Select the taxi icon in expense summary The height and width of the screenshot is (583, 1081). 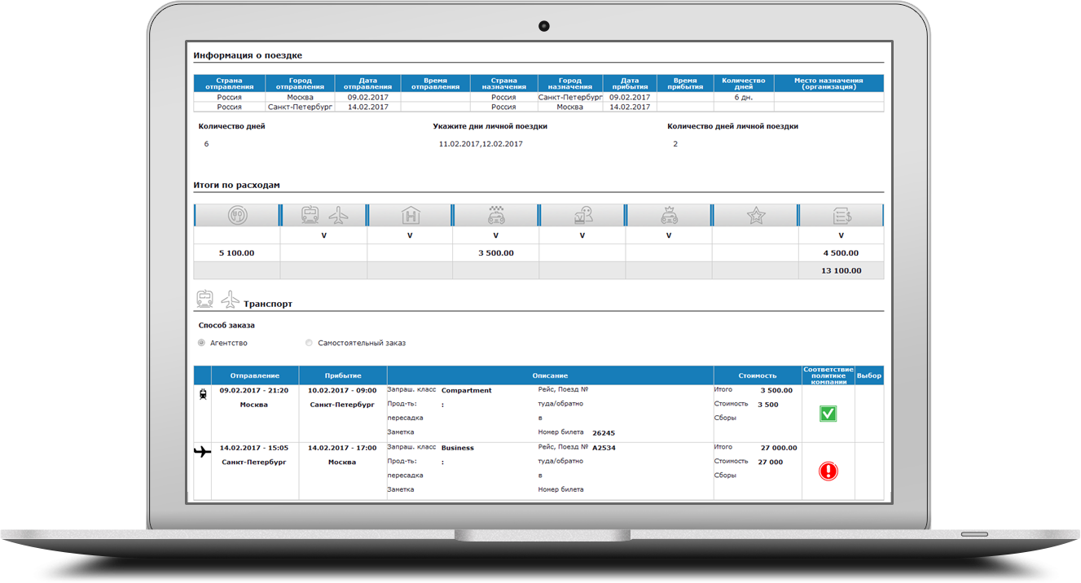click(495, 215)
